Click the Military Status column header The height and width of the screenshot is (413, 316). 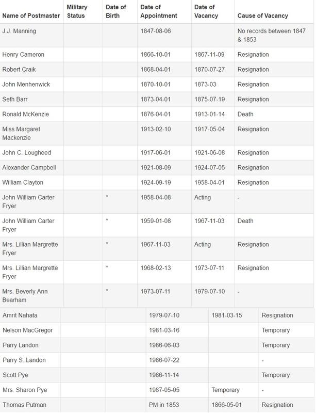(x=77, y=11)
